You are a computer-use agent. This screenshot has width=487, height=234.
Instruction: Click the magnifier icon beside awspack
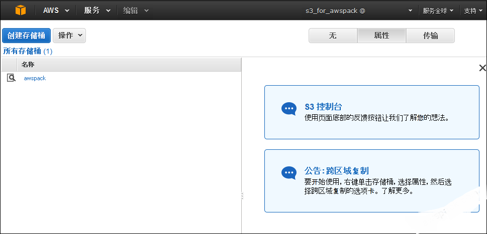point(11,78)
